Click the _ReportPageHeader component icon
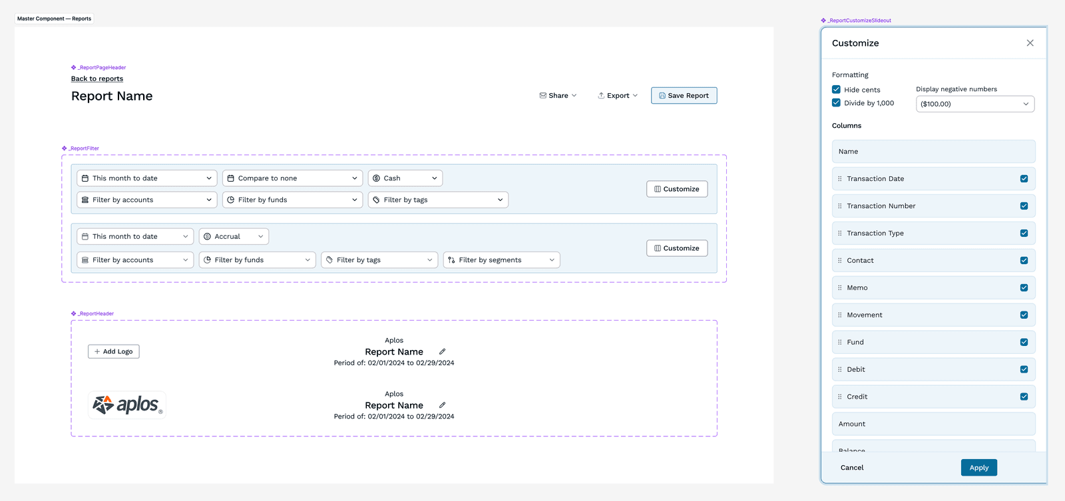 click(x=74, y=68)
